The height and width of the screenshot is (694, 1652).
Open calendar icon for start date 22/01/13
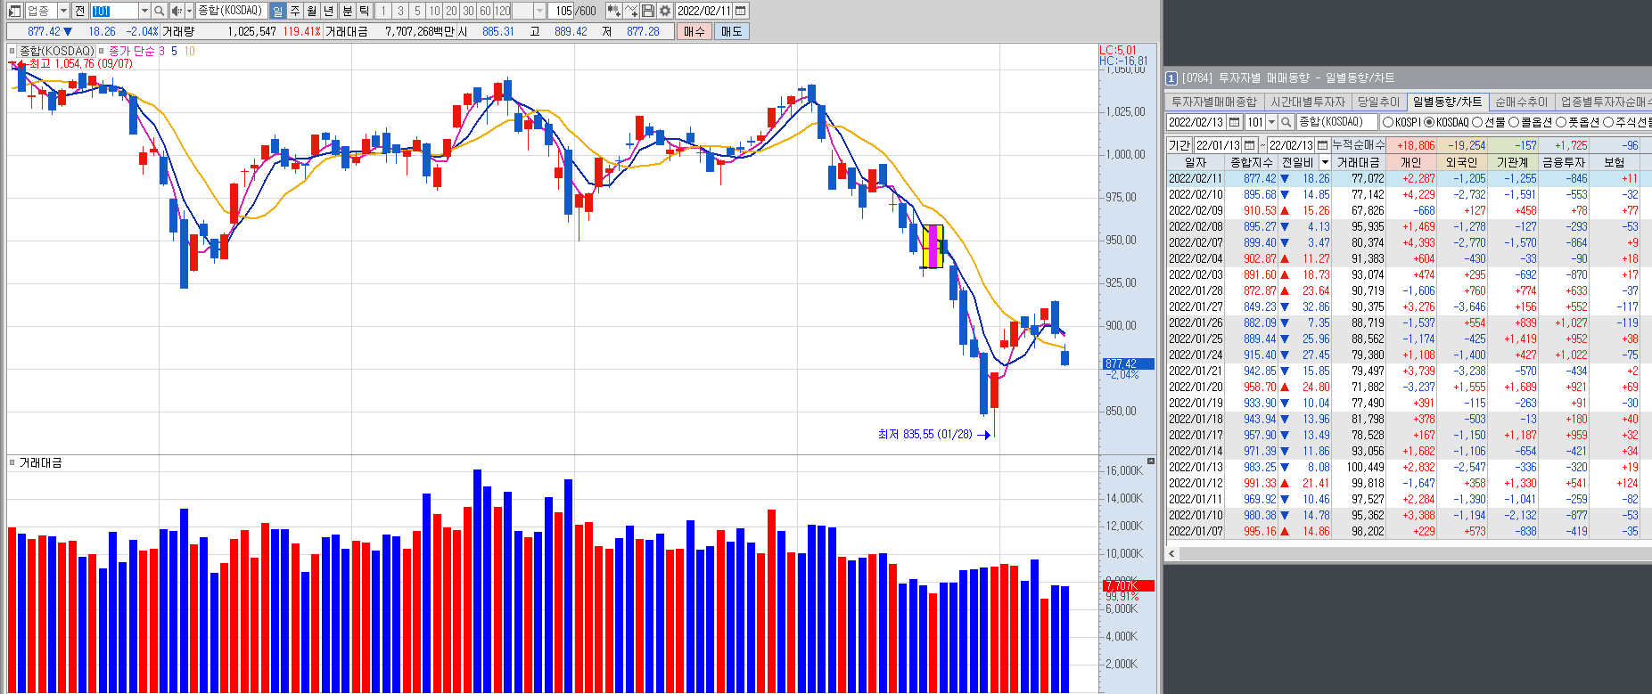point(1250,145)
